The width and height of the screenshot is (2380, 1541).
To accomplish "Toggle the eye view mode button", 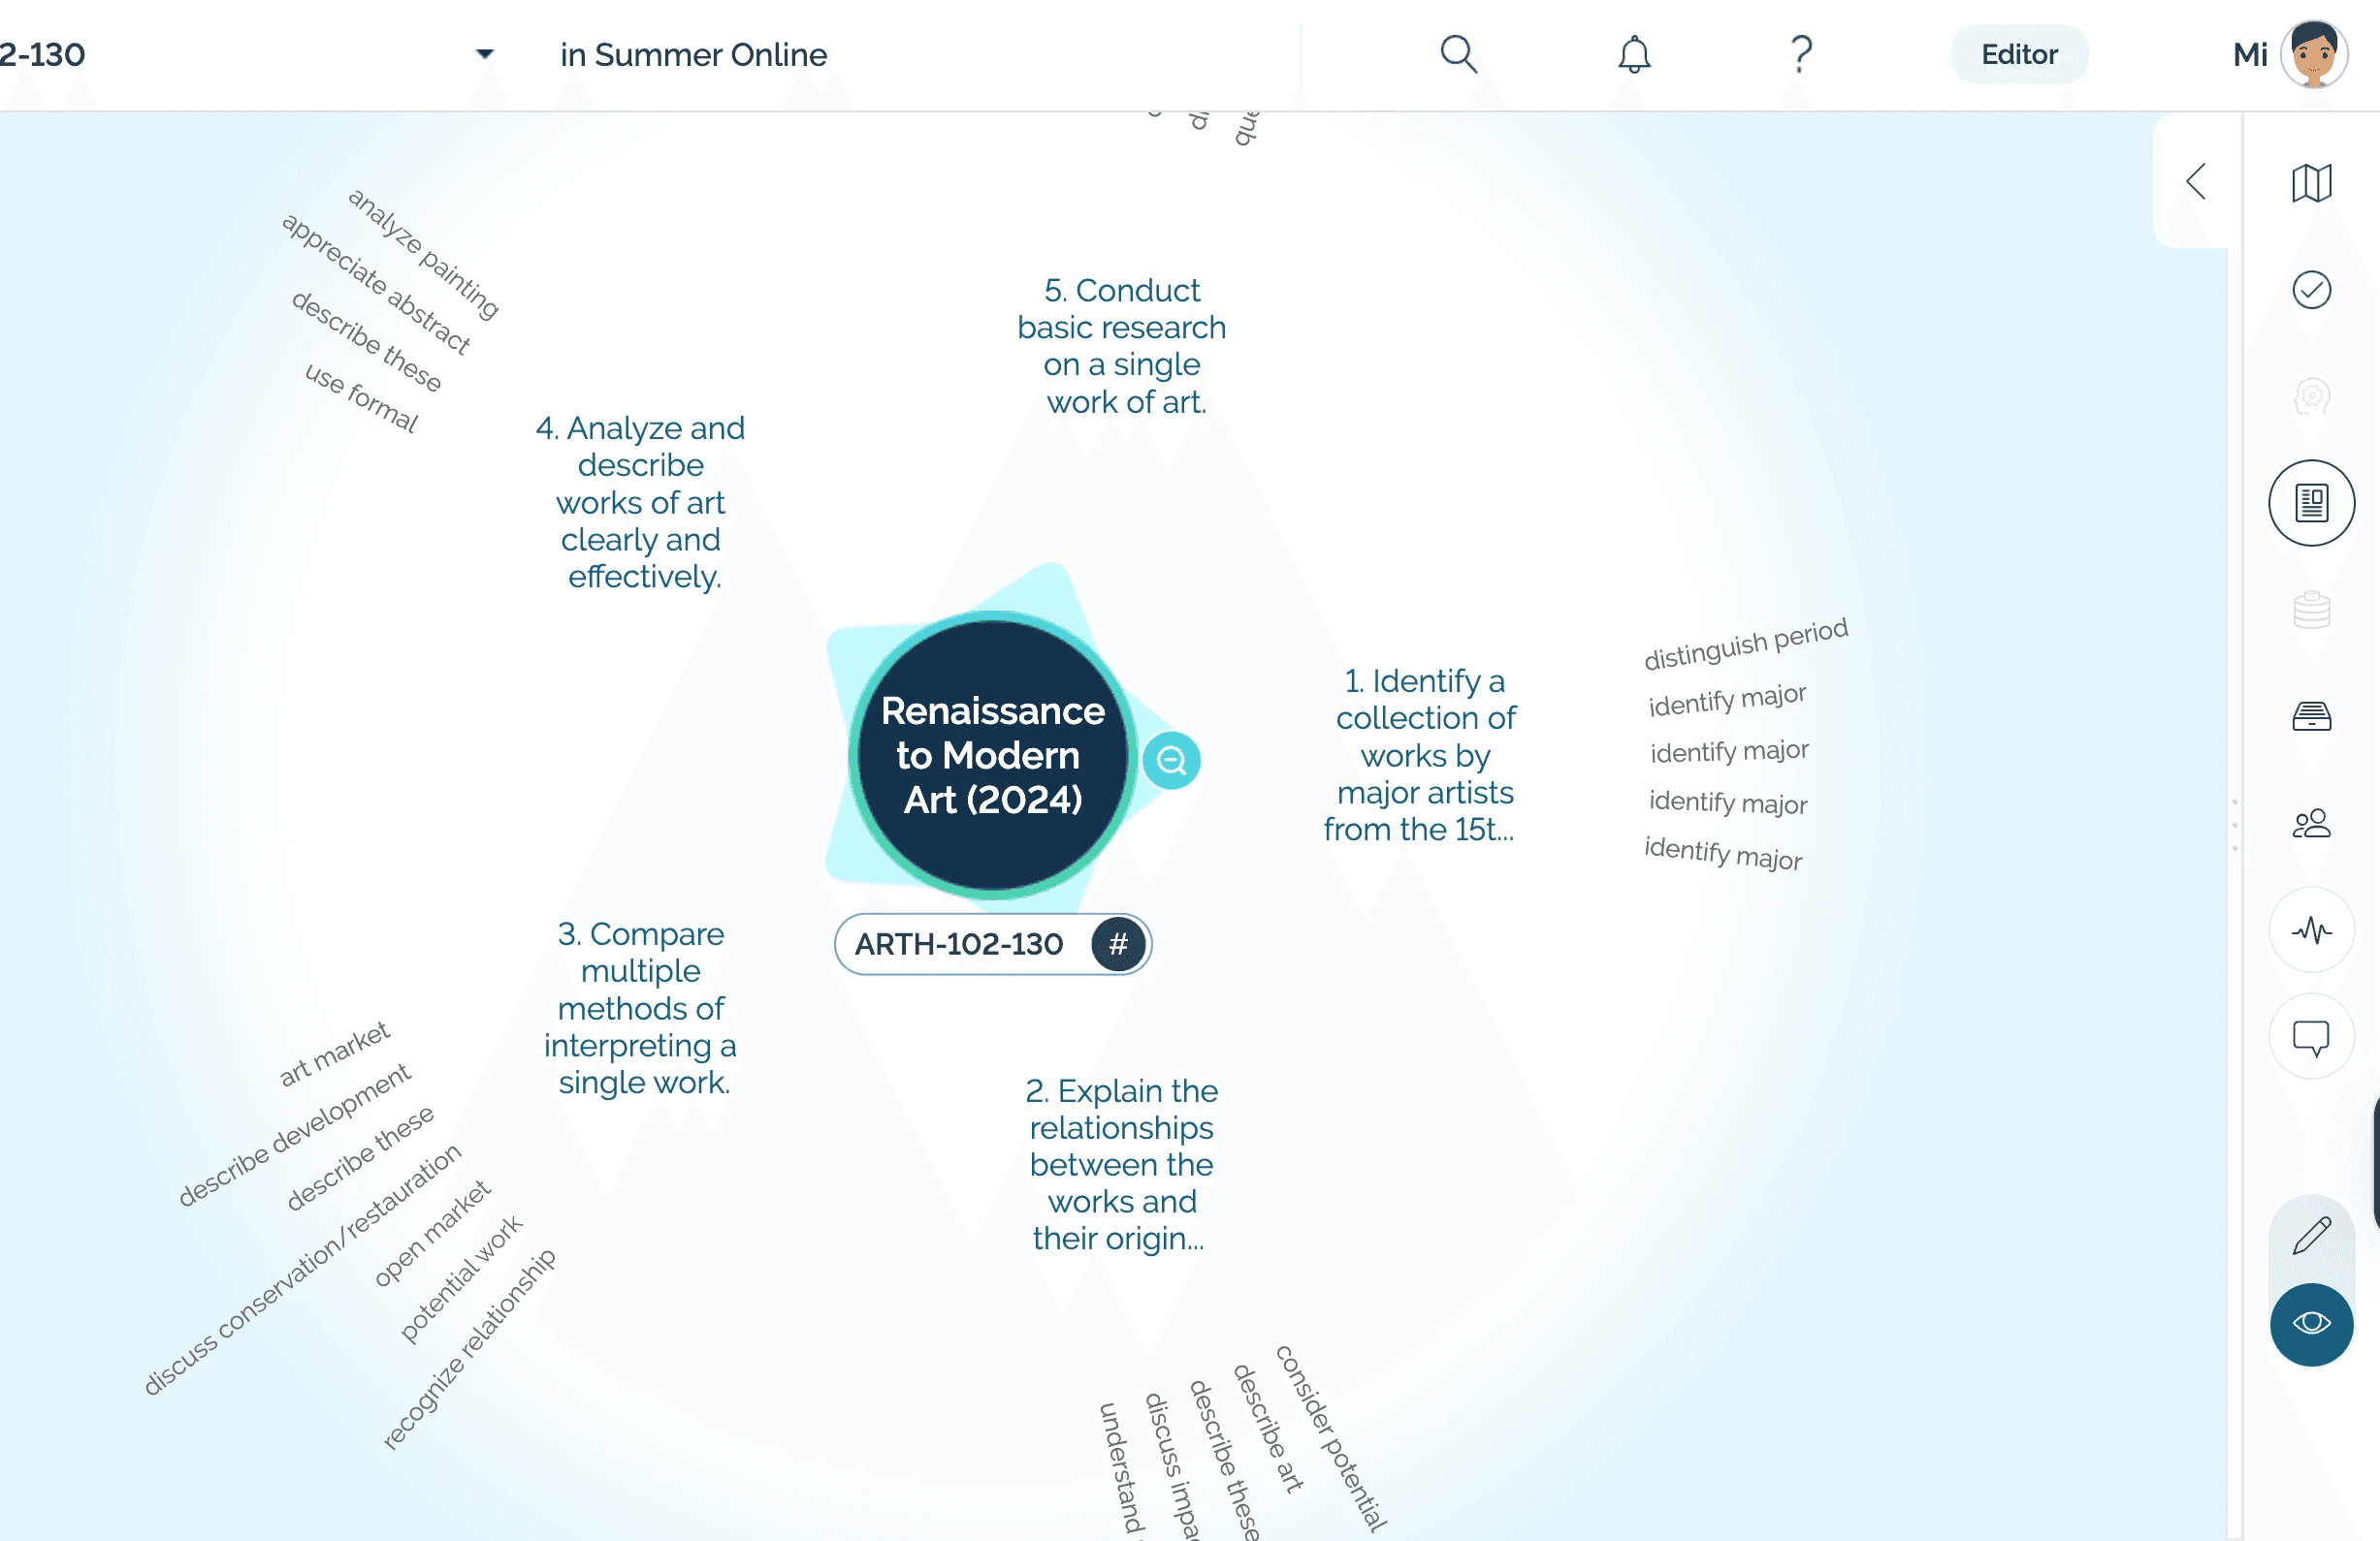I will click(2310, 1323).
